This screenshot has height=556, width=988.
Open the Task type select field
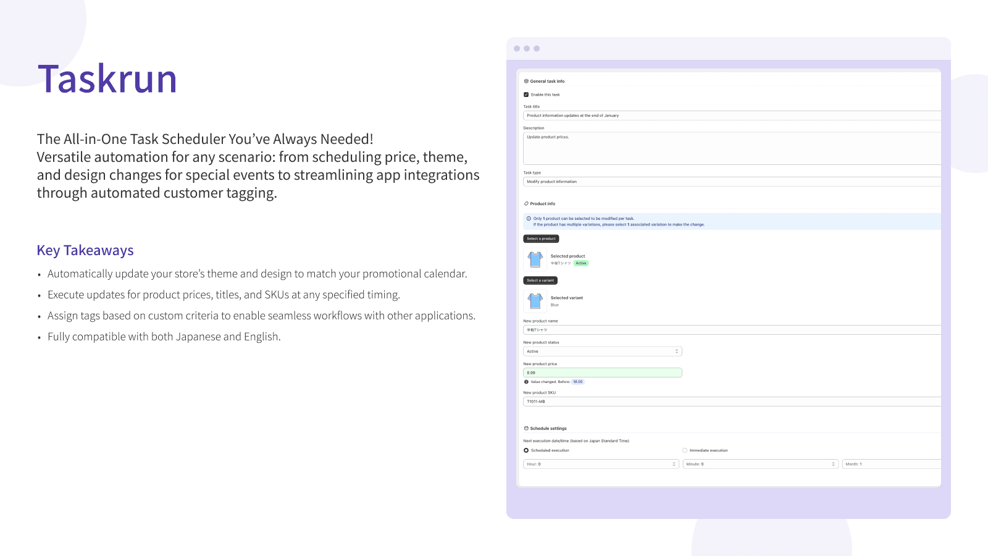[x=732, y=182]
